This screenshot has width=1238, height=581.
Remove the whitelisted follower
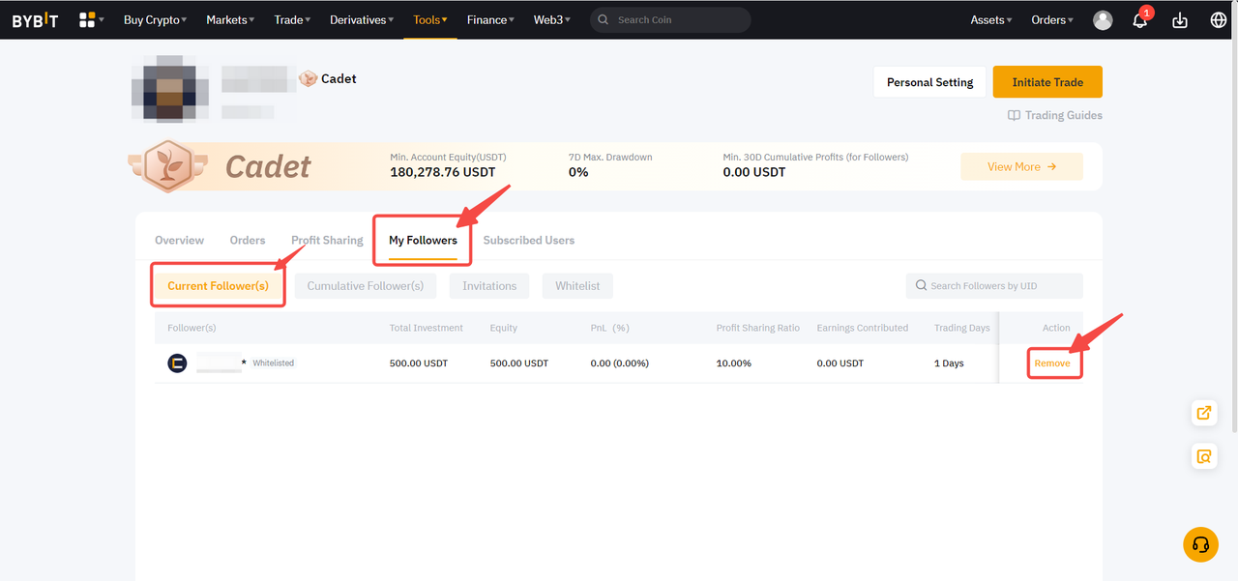[x=1052, y=363]
